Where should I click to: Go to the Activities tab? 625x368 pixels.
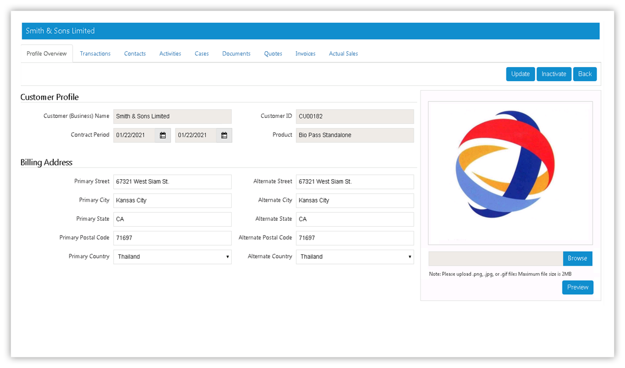point(170,54)
